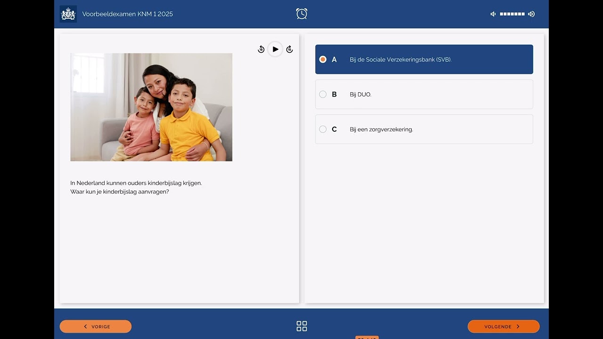This screenshot has height=339, width=603.
Task: Select radio button for answer C
Action: click(x=323, y=129)
